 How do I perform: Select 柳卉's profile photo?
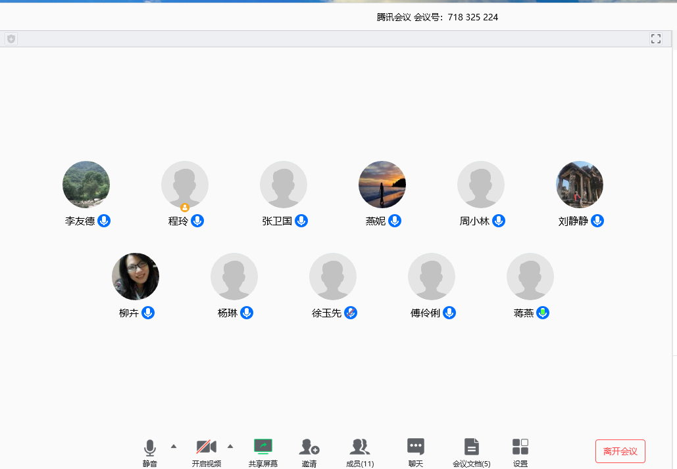point(136,277)
